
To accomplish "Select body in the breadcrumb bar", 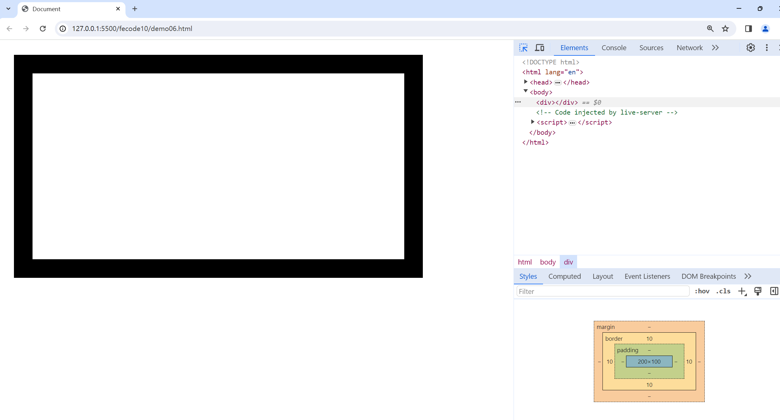I will [548, 262].
